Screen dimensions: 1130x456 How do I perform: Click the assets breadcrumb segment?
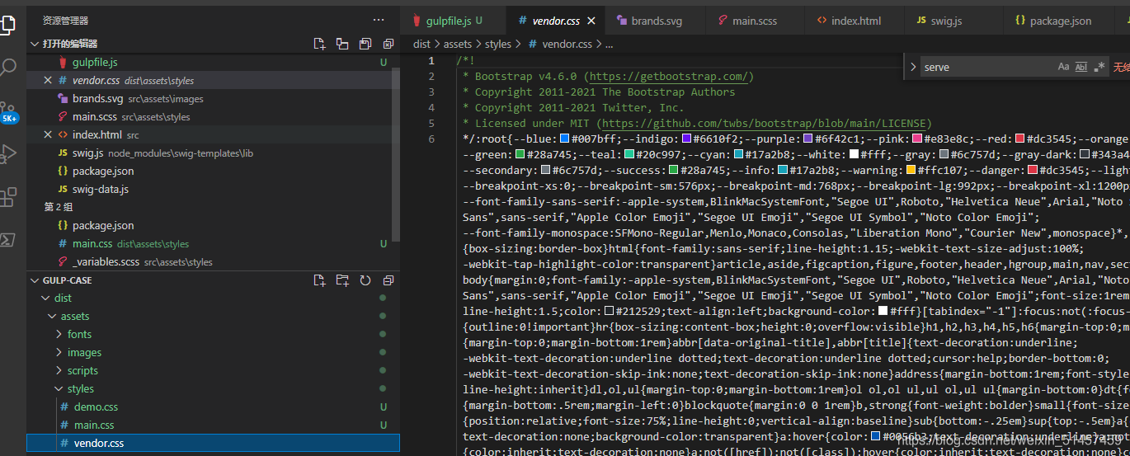point(458,45)
